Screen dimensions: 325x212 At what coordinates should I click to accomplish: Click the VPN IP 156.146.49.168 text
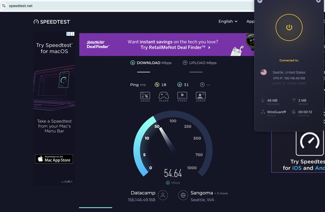(x=289, y=78)
